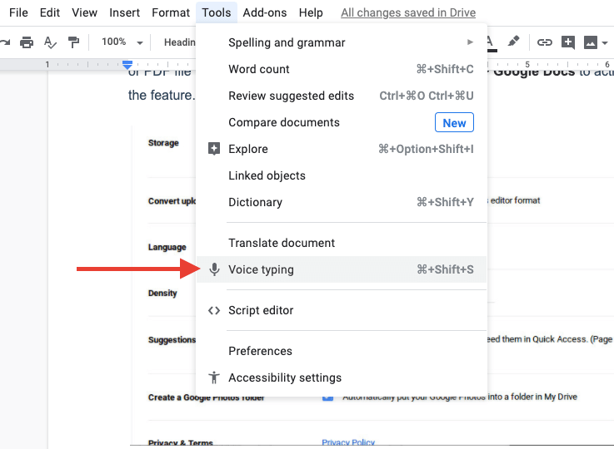Click the Accessibility settings person icon
Image resolution: width=614 pixels, height=449 pixels.
[x=214, y=377]
